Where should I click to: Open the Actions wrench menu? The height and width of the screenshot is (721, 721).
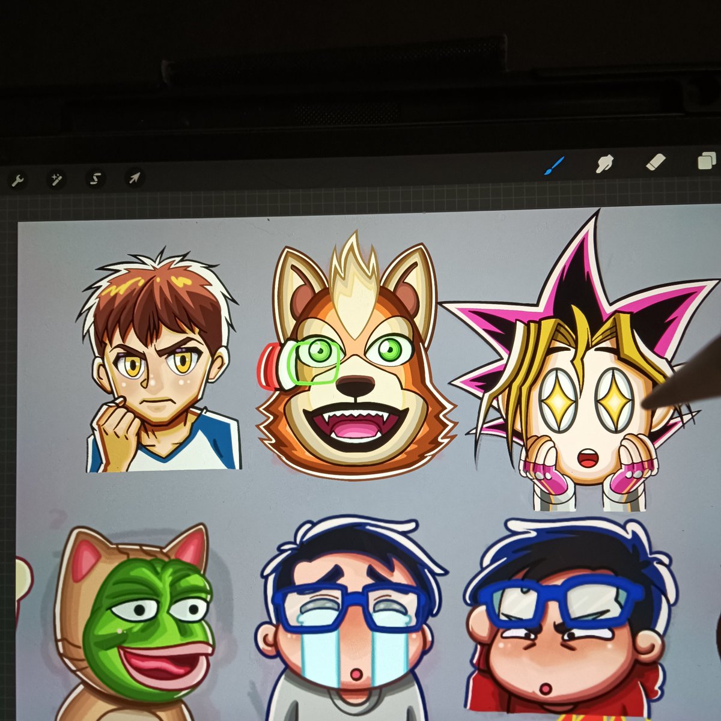click(19, 179)
